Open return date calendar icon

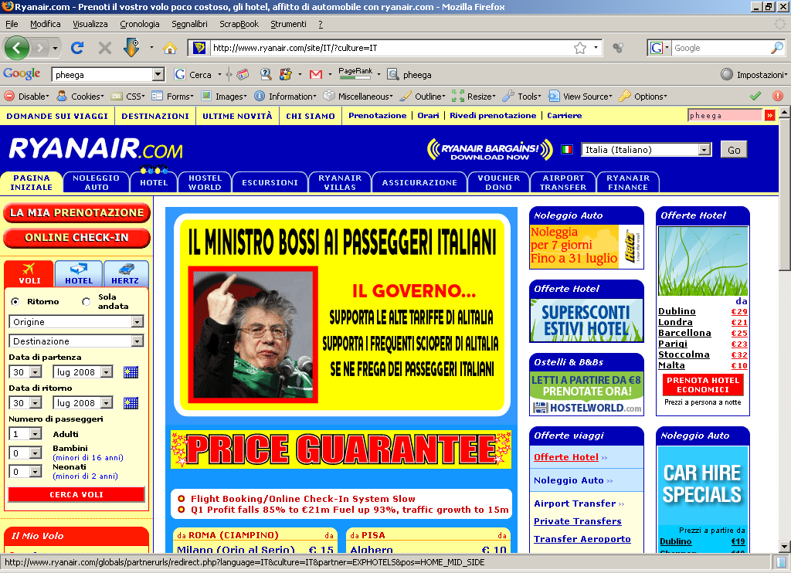(131, 403)
